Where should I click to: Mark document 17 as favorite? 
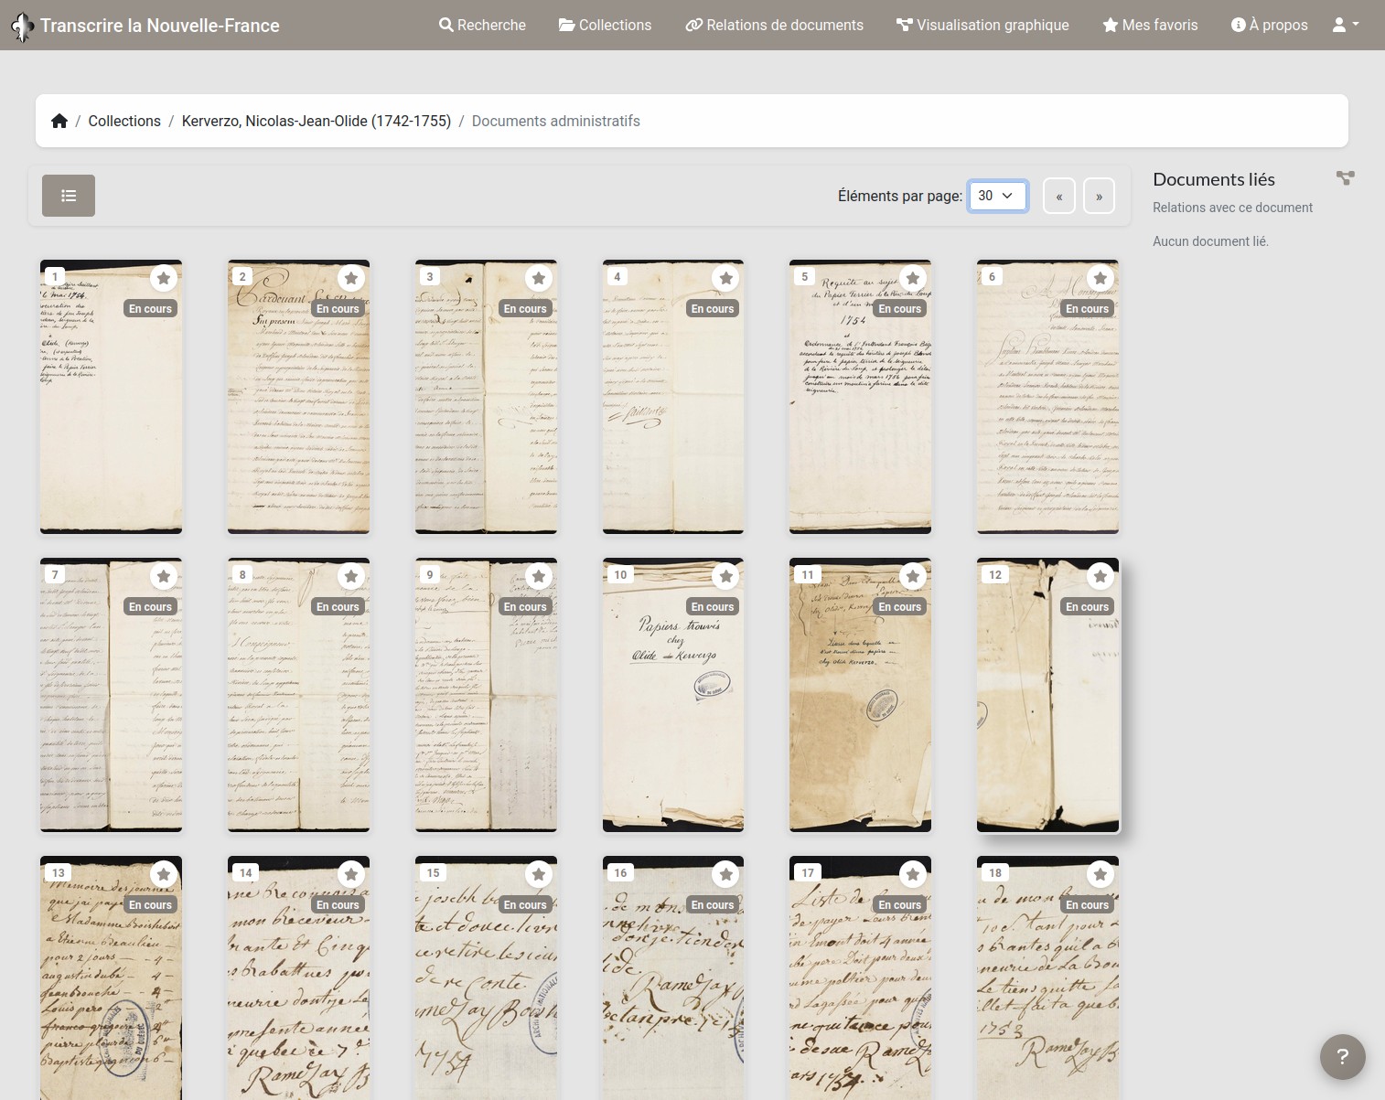(x=913, y=874)
